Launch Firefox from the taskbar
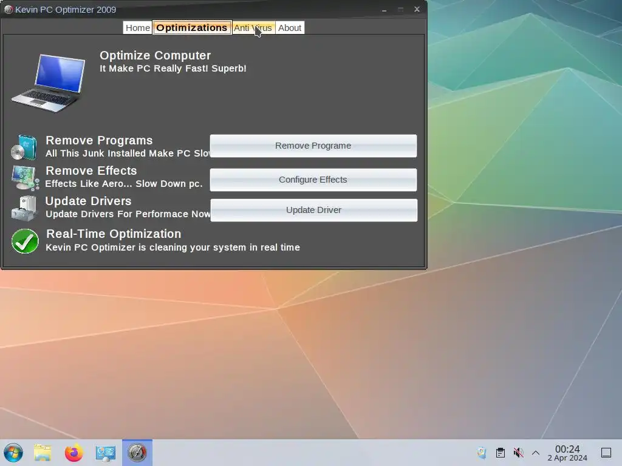The height and width of the screenshot is (466, 622). (x=73, y=453)
